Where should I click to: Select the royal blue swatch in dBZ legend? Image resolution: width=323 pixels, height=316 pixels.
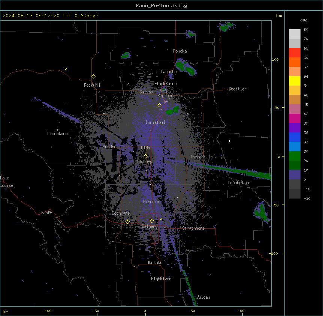(295, 137)
